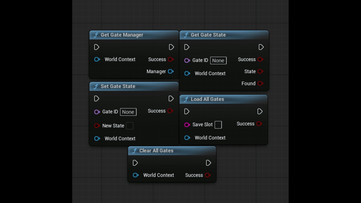Click Clear All Gates input execution pin

135,163
